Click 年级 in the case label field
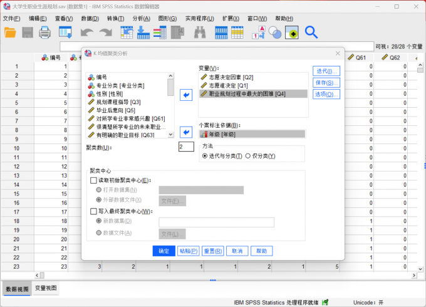The height and width of the screenshot is (307, 426). pyautogui.click(x=252, y=134)
